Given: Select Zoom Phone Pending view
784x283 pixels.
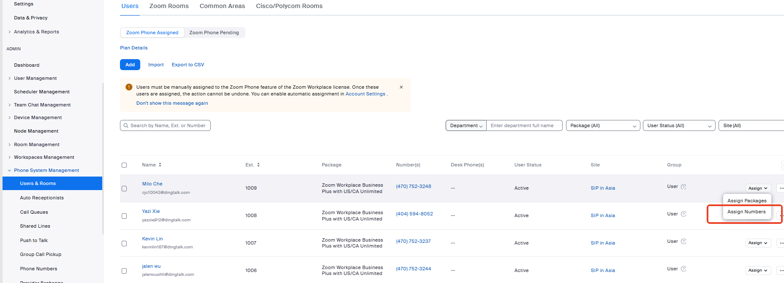Looking at the screenshot, I should (214, 33).
